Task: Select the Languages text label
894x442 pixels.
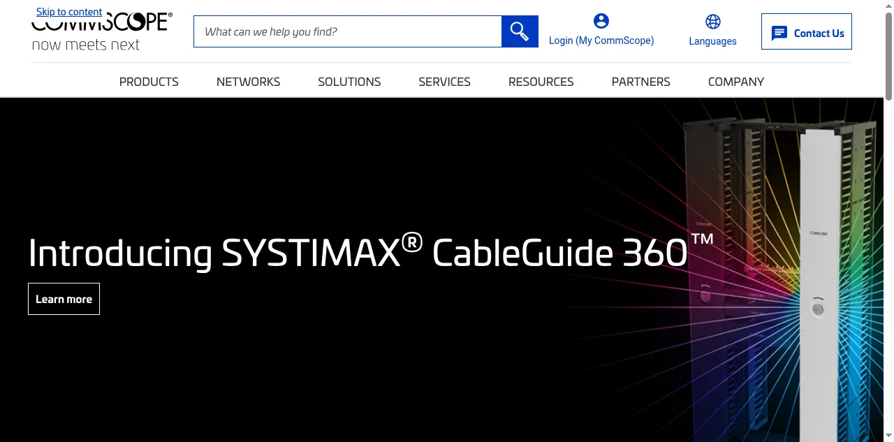Action: click(712, 41)
